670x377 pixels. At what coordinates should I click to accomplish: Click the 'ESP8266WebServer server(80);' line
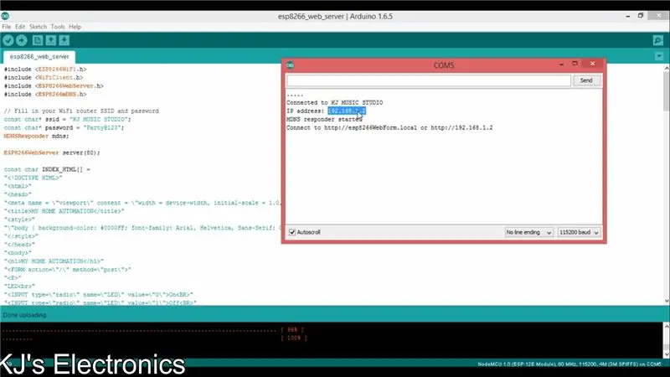[x=52, y=152]
